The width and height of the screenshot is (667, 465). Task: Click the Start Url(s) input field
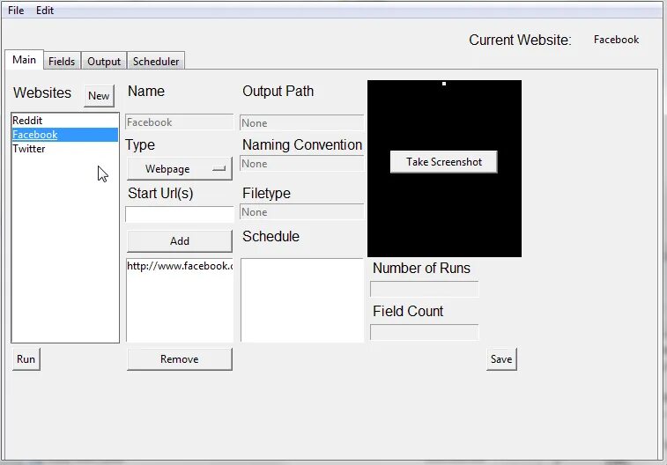pos(179,214)
